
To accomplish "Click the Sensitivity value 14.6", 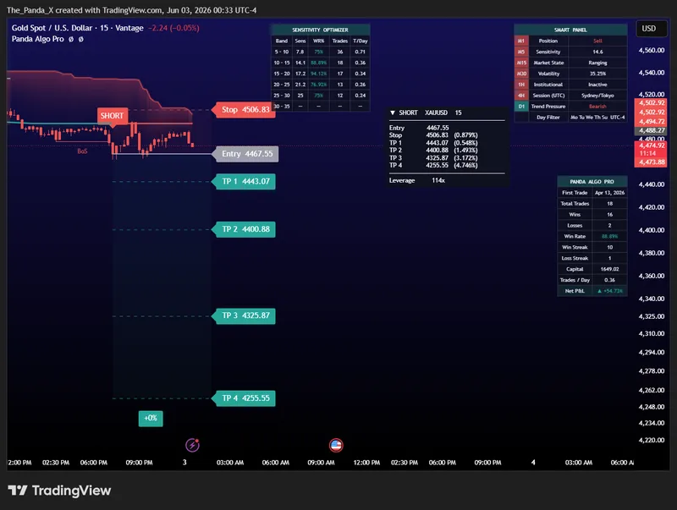I will [x=597, y=52].
